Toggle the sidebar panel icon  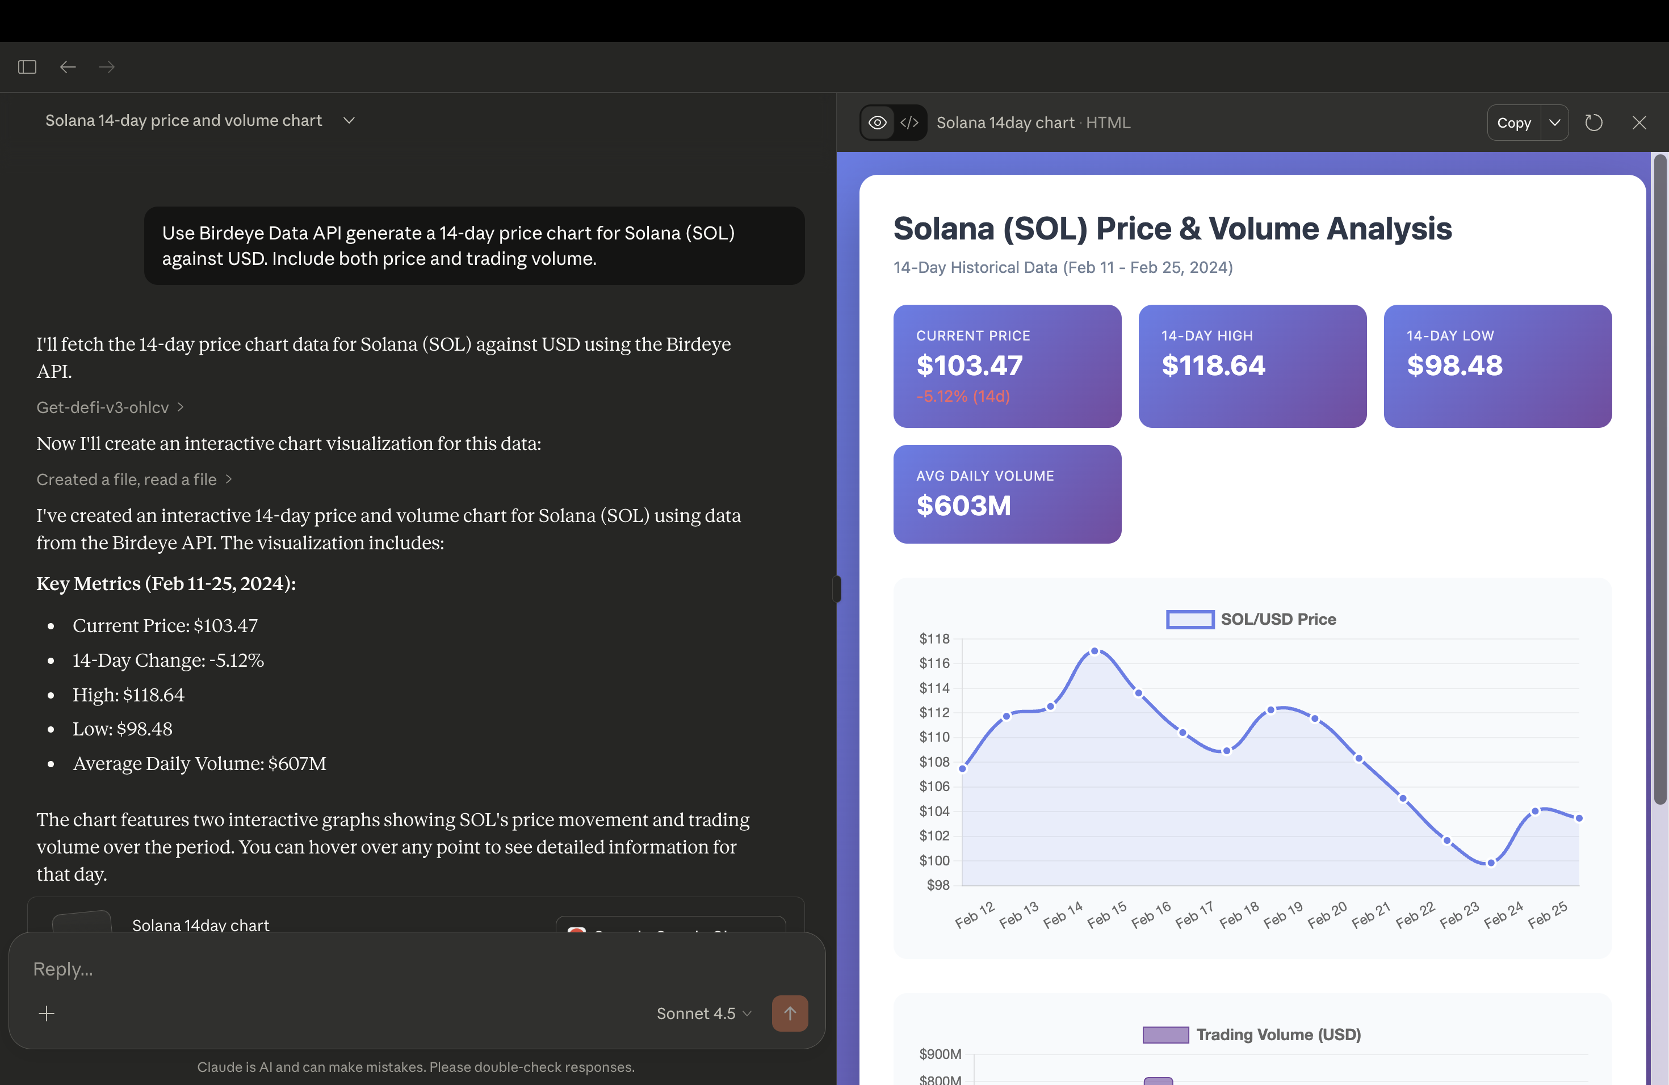(27, 66)
